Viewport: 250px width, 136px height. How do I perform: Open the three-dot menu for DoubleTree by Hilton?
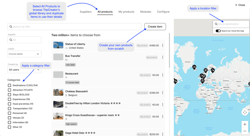click(x=162, y=104)
